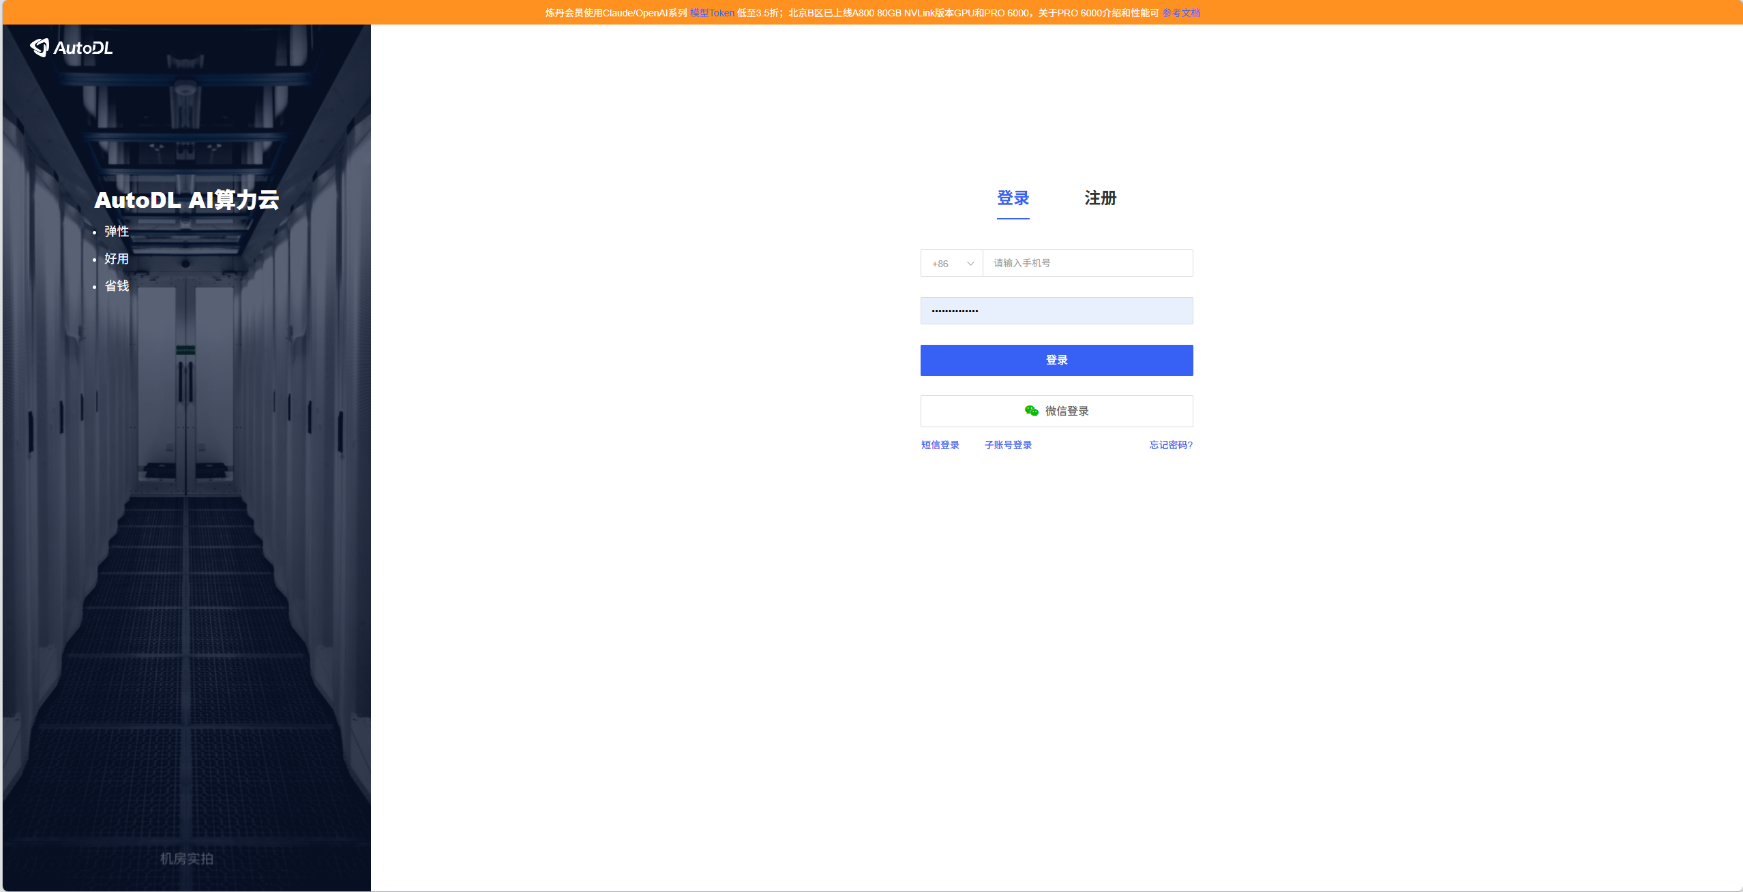
Task: Switch to the 注册 tab
Action: point(1100,198)
